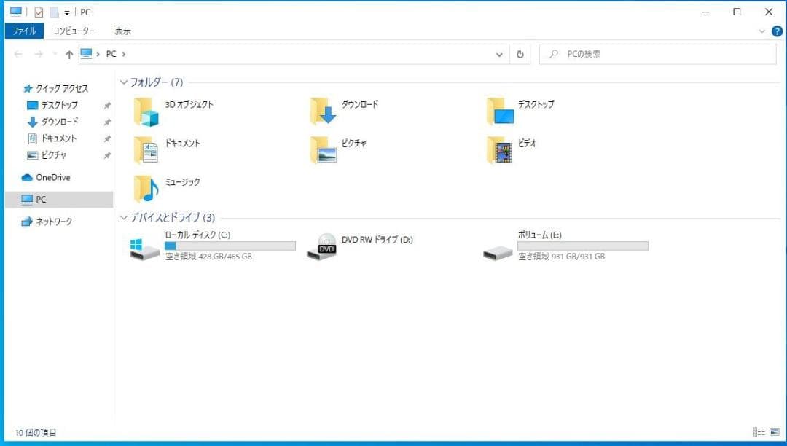This screenshot has height=446, width=787.
Task: Collapse the デバイスとドライブ (3) section
Action: 123,217
